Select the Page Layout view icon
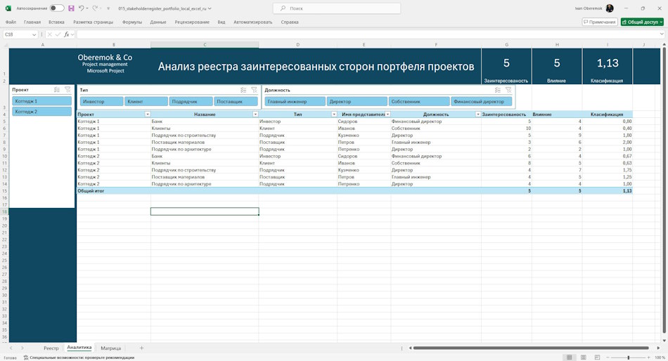This screenshot has width=668, height=361. click(583, 357)
